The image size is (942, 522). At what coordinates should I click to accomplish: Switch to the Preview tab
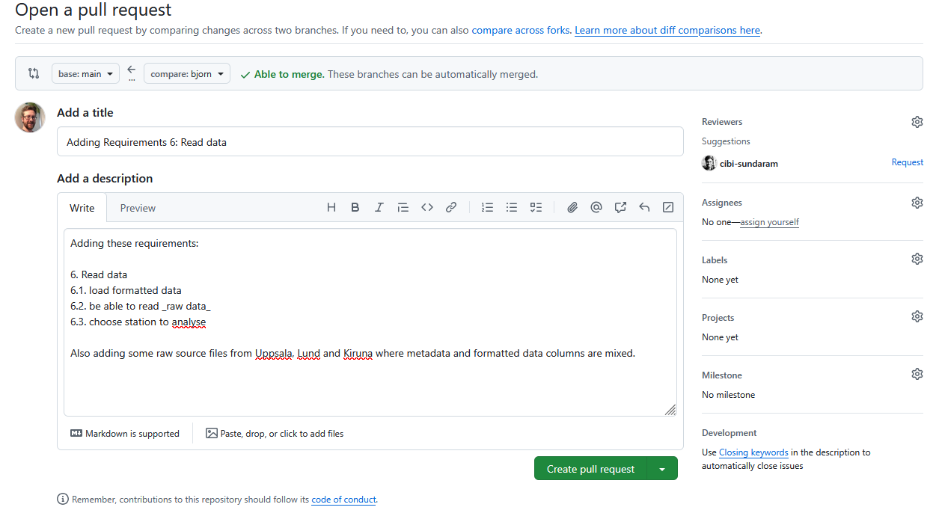click(x=138, y=208)
